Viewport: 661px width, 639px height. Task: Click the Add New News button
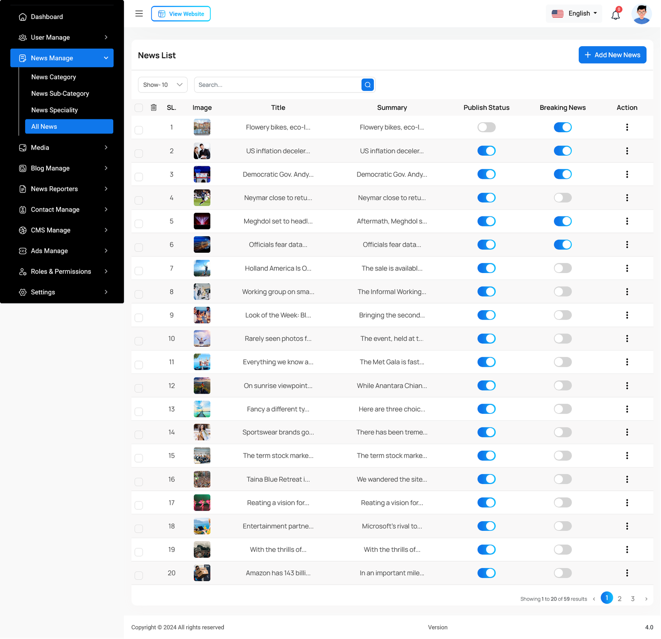pos(612,55)
